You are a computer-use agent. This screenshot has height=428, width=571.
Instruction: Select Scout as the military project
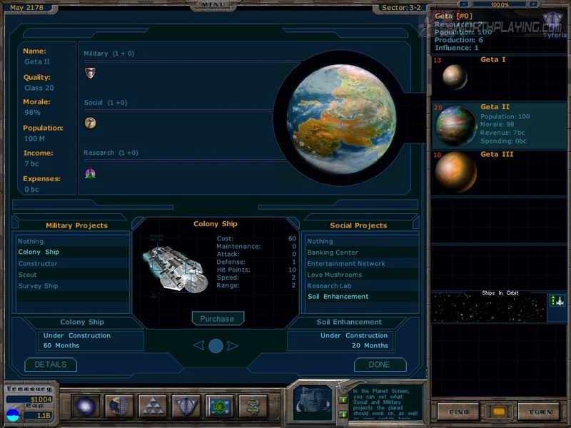(x=28, y=275)
